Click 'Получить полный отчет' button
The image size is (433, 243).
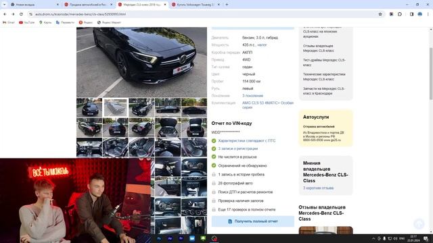pyautogui.click(x=252, y=221)
